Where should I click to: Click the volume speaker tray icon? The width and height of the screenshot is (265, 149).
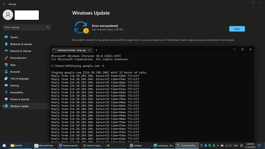click(x=230, y=146)
